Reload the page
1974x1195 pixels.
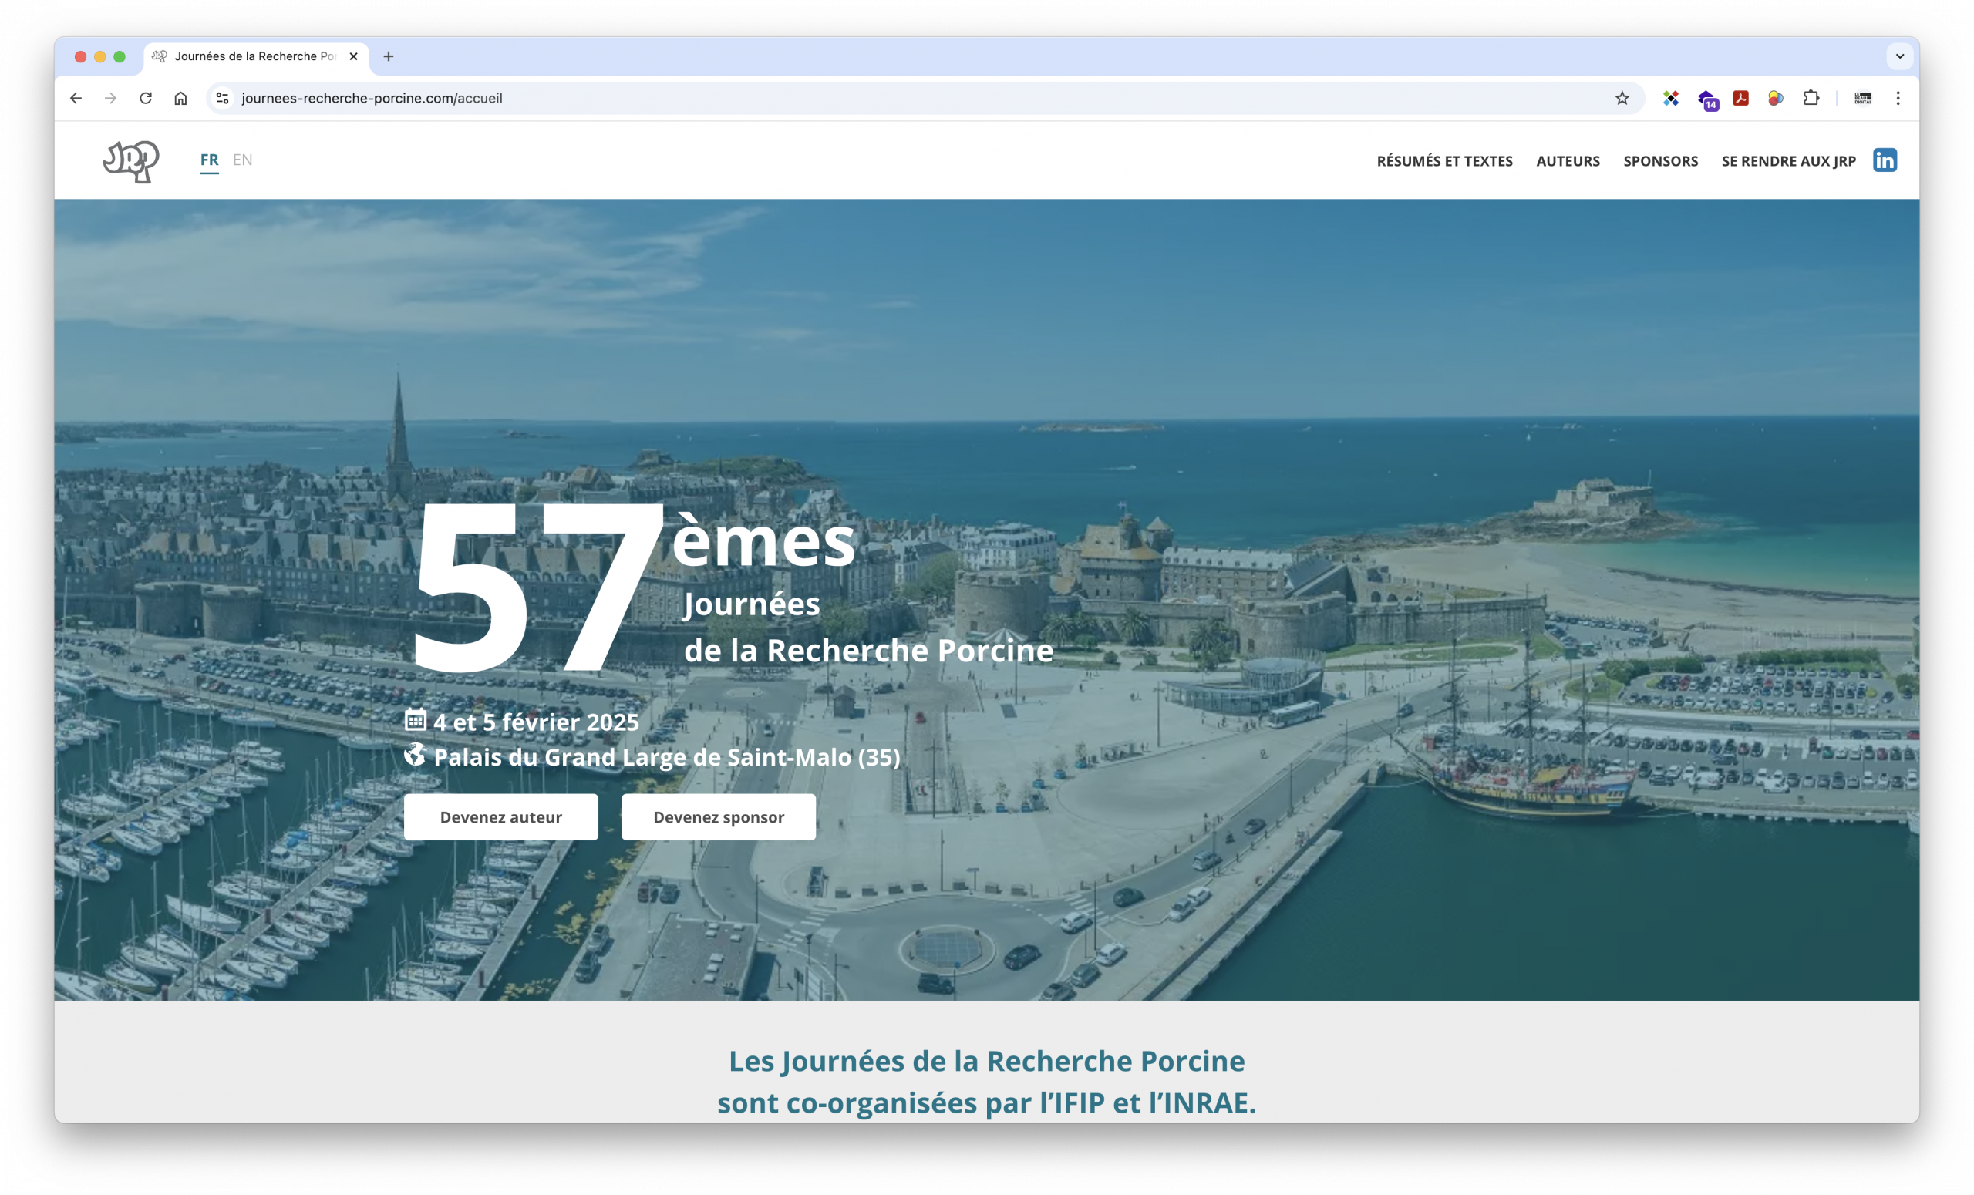145,99
